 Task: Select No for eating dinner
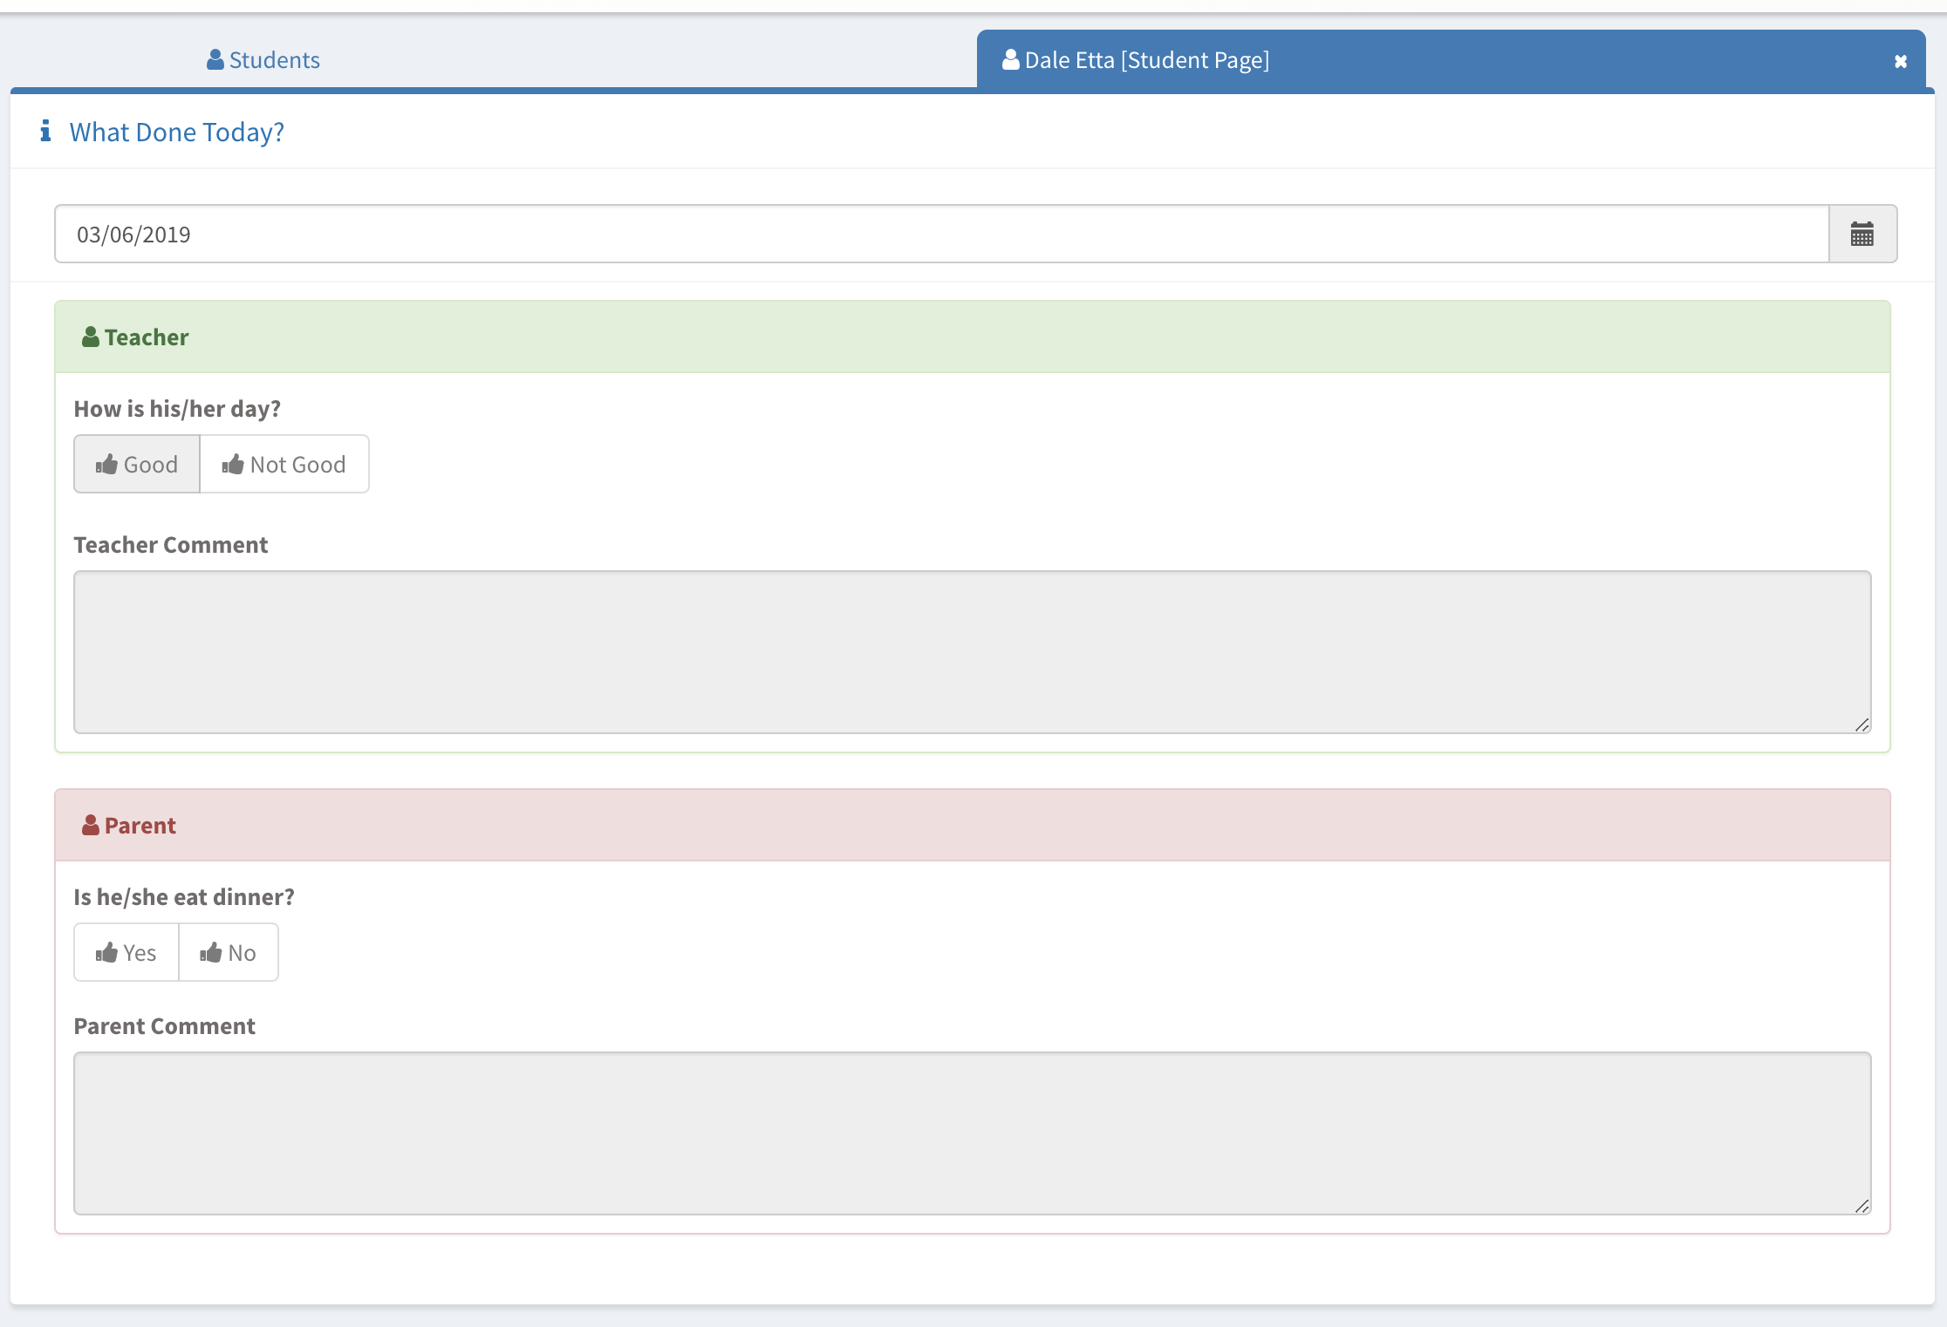(x=229, y=952)
